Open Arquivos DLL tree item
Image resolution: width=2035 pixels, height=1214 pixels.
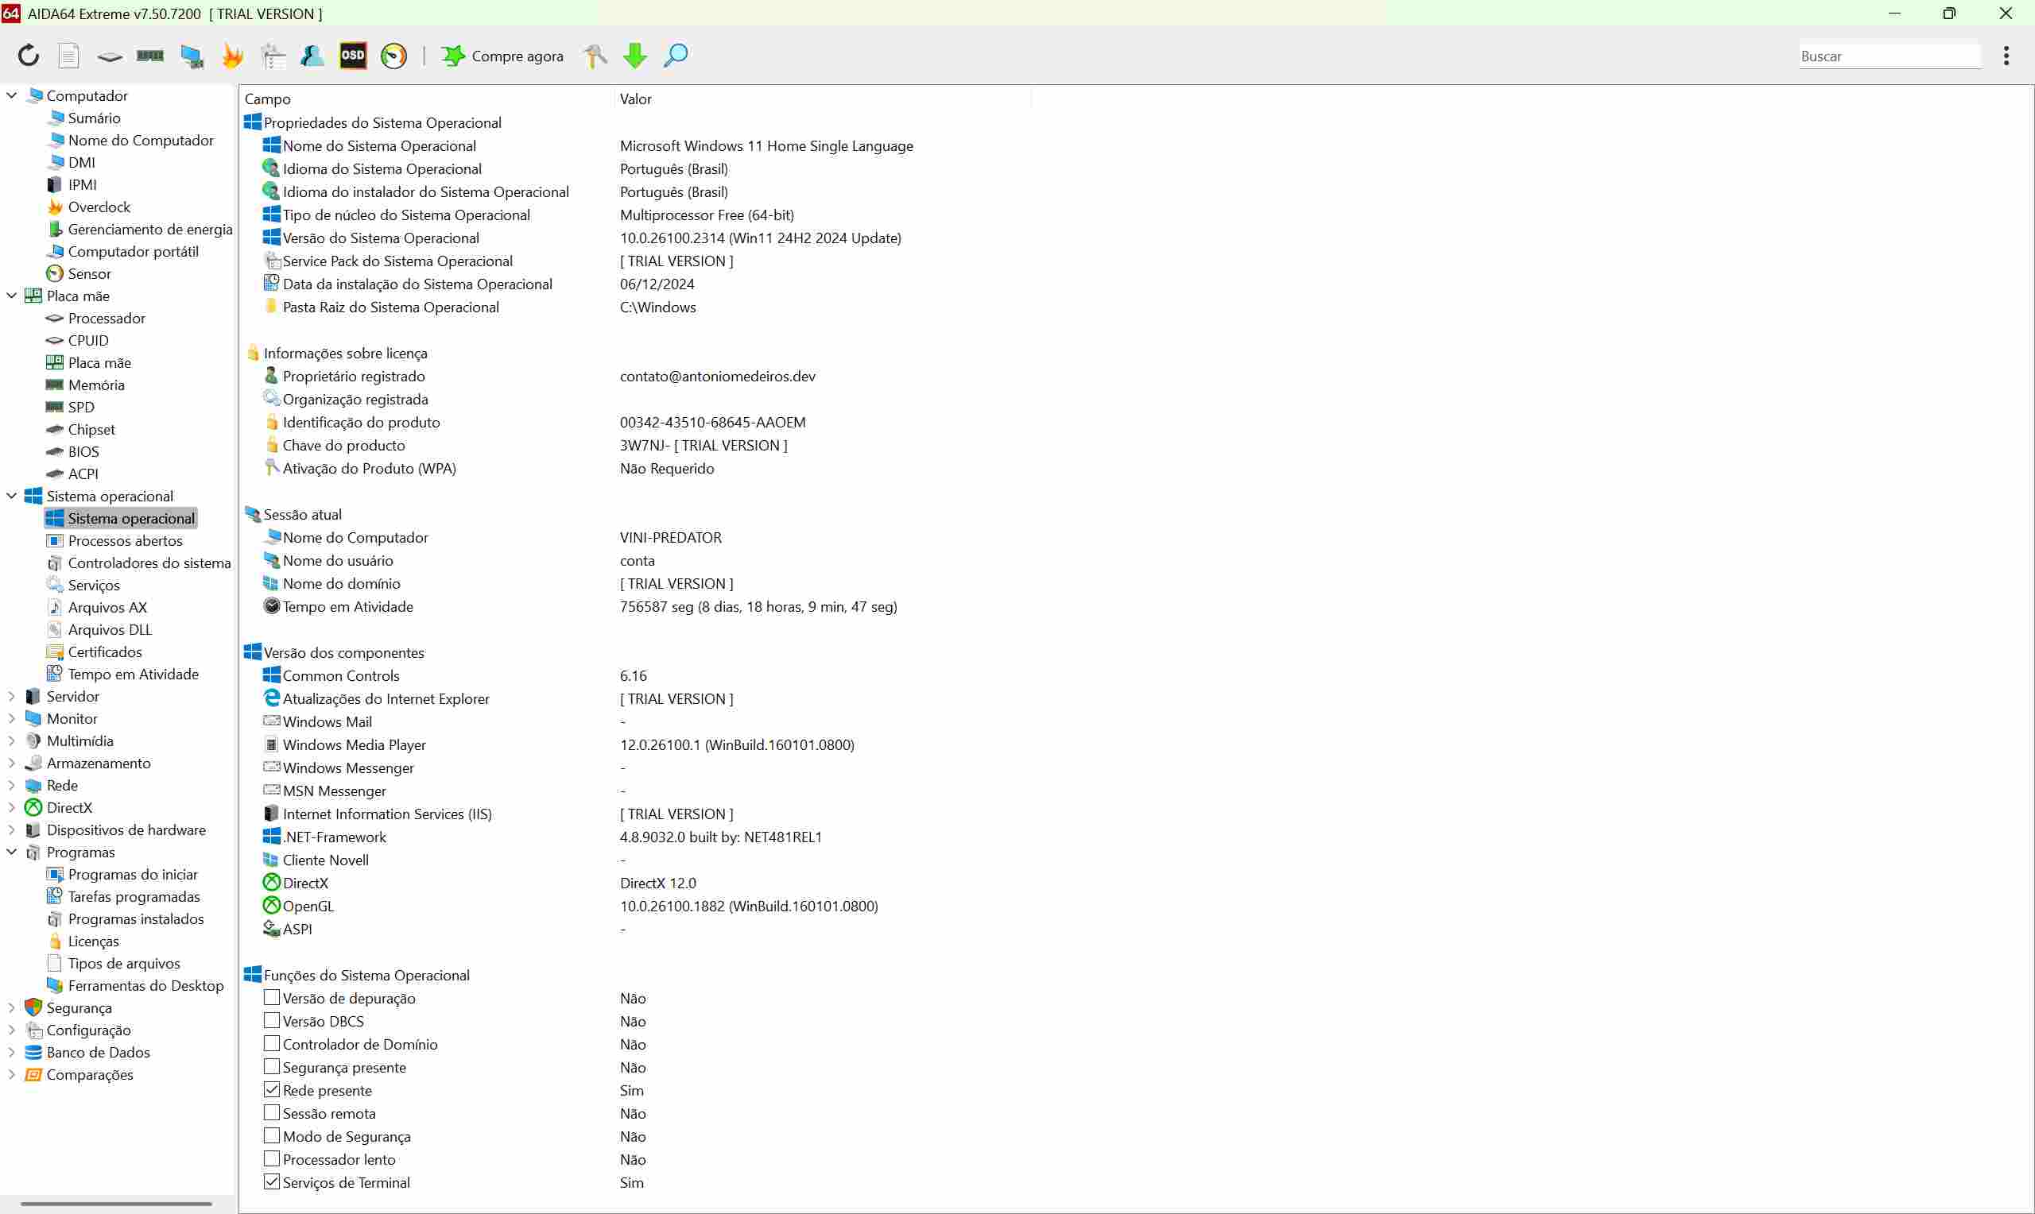tap(110, 629)
